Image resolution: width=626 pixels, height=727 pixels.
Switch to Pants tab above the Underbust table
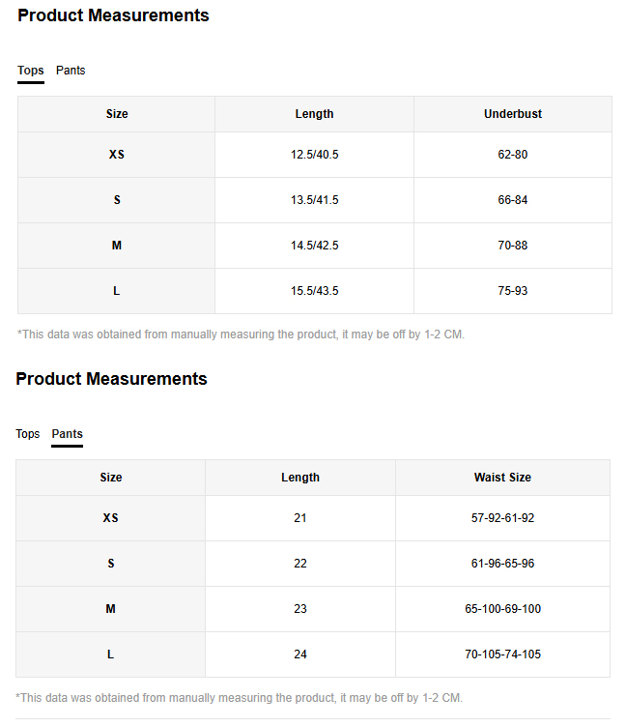click(x=71, y=71)
